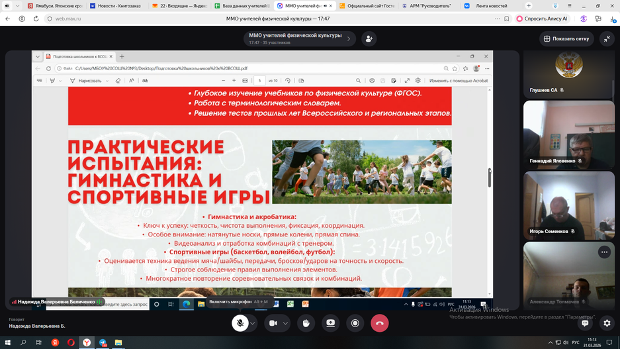
Task: Click the shared PDF vertical scrollbar
Action: [x=490, y=177]
